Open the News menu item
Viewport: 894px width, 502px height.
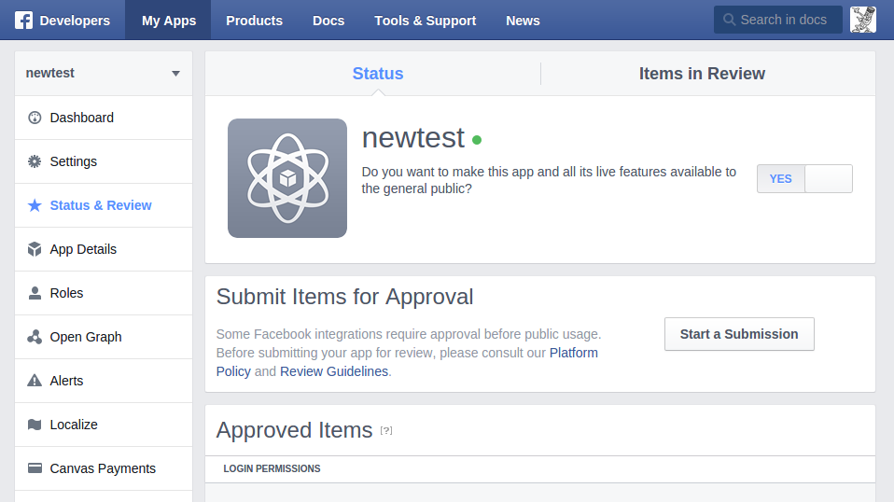(523, 21)
